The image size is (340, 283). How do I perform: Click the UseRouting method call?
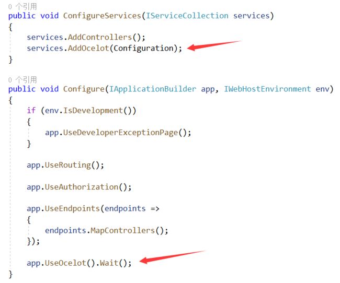point(68,166)
